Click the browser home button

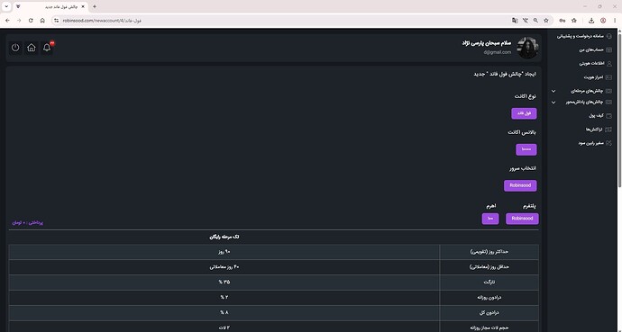pos(42,21)
